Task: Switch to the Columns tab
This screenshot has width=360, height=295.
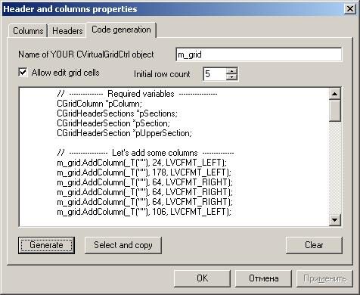Action: click(28, 31)
